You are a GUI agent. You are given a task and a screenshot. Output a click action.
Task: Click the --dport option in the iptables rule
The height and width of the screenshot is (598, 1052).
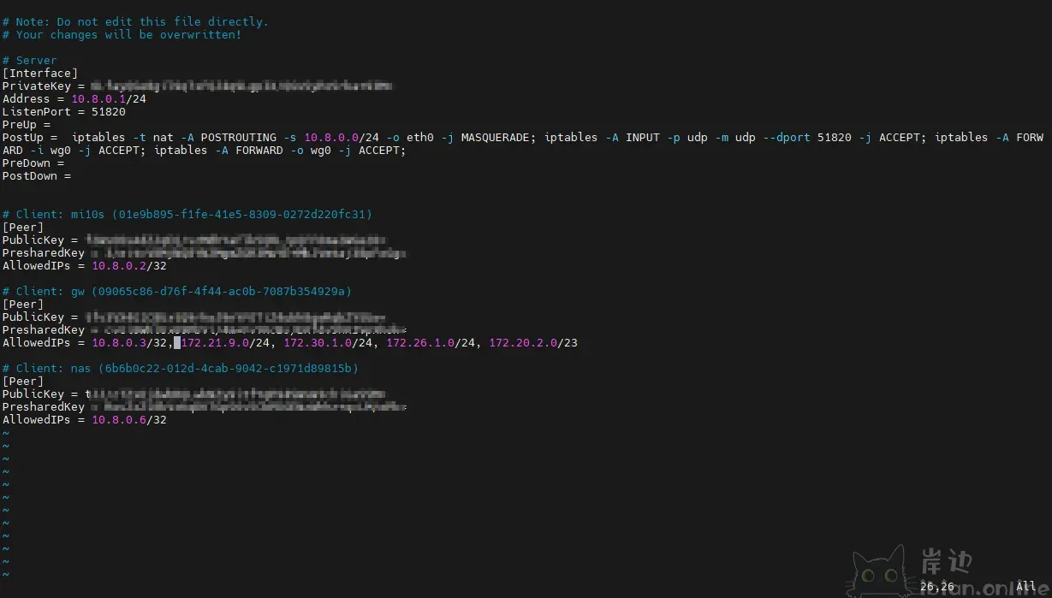click(x=787, y=137)
